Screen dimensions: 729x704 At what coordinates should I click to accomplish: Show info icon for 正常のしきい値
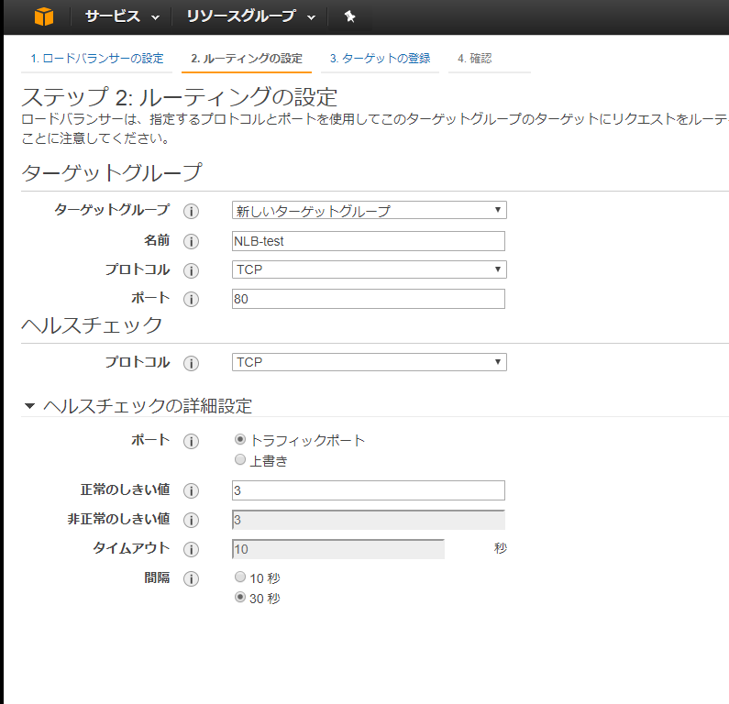191,490
